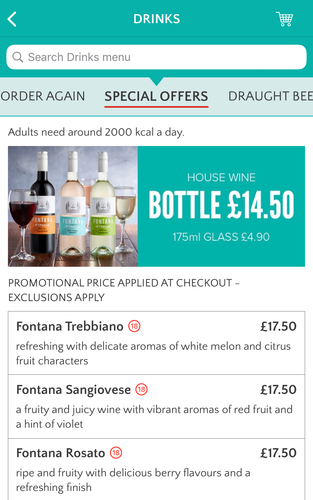Stay on the SPECIAL OFFERS tab

point(156,96)
